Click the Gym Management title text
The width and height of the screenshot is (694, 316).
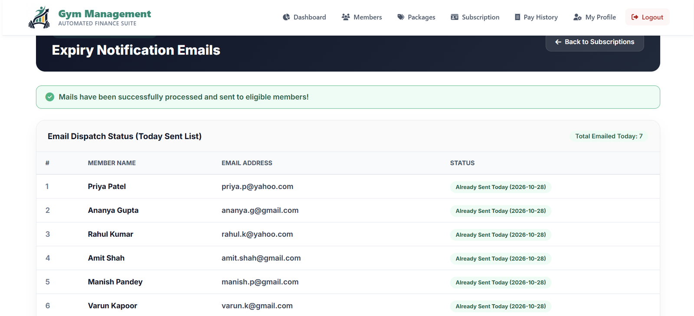pyautogui.click(x=105, y=14)
